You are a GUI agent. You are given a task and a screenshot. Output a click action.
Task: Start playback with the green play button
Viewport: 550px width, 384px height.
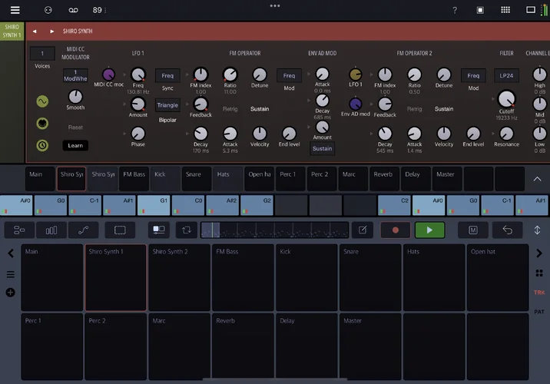[429, 230]
